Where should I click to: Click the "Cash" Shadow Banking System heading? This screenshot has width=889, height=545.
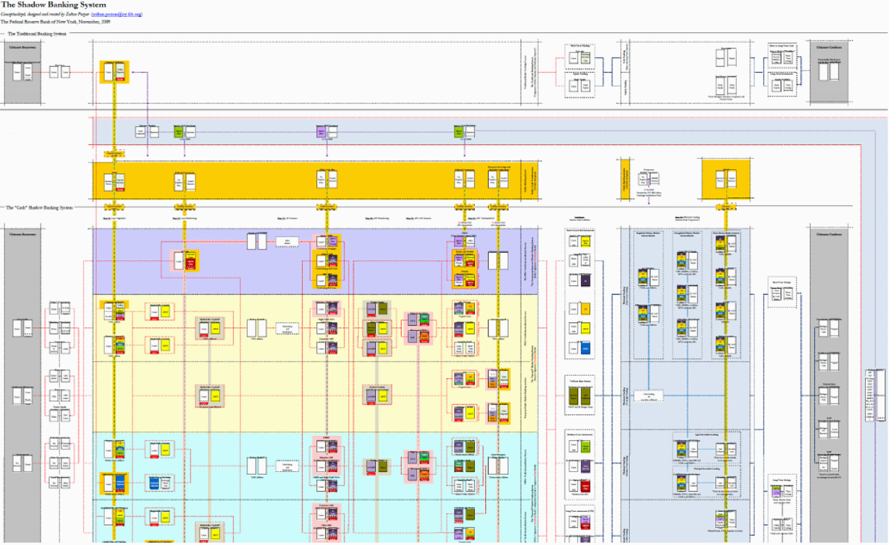(39, 208)
